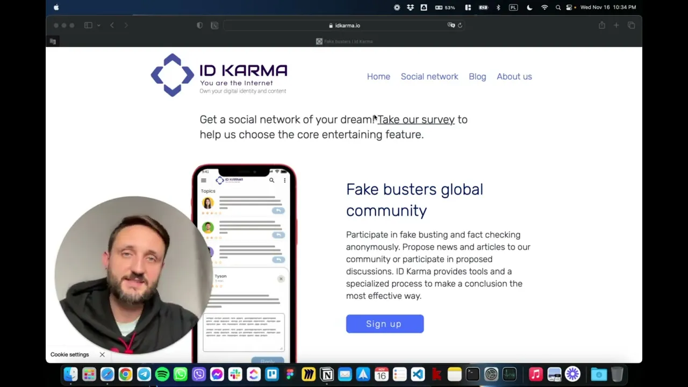Click the 'Fake busters global community' heading
This screenshot has width=688, height=387.
click(x=414, y=200)
